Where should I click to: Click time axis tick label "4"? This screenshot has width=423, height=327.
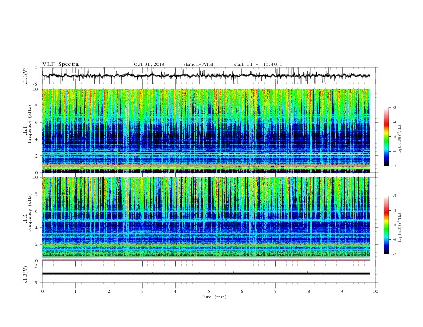pos(175,291)
